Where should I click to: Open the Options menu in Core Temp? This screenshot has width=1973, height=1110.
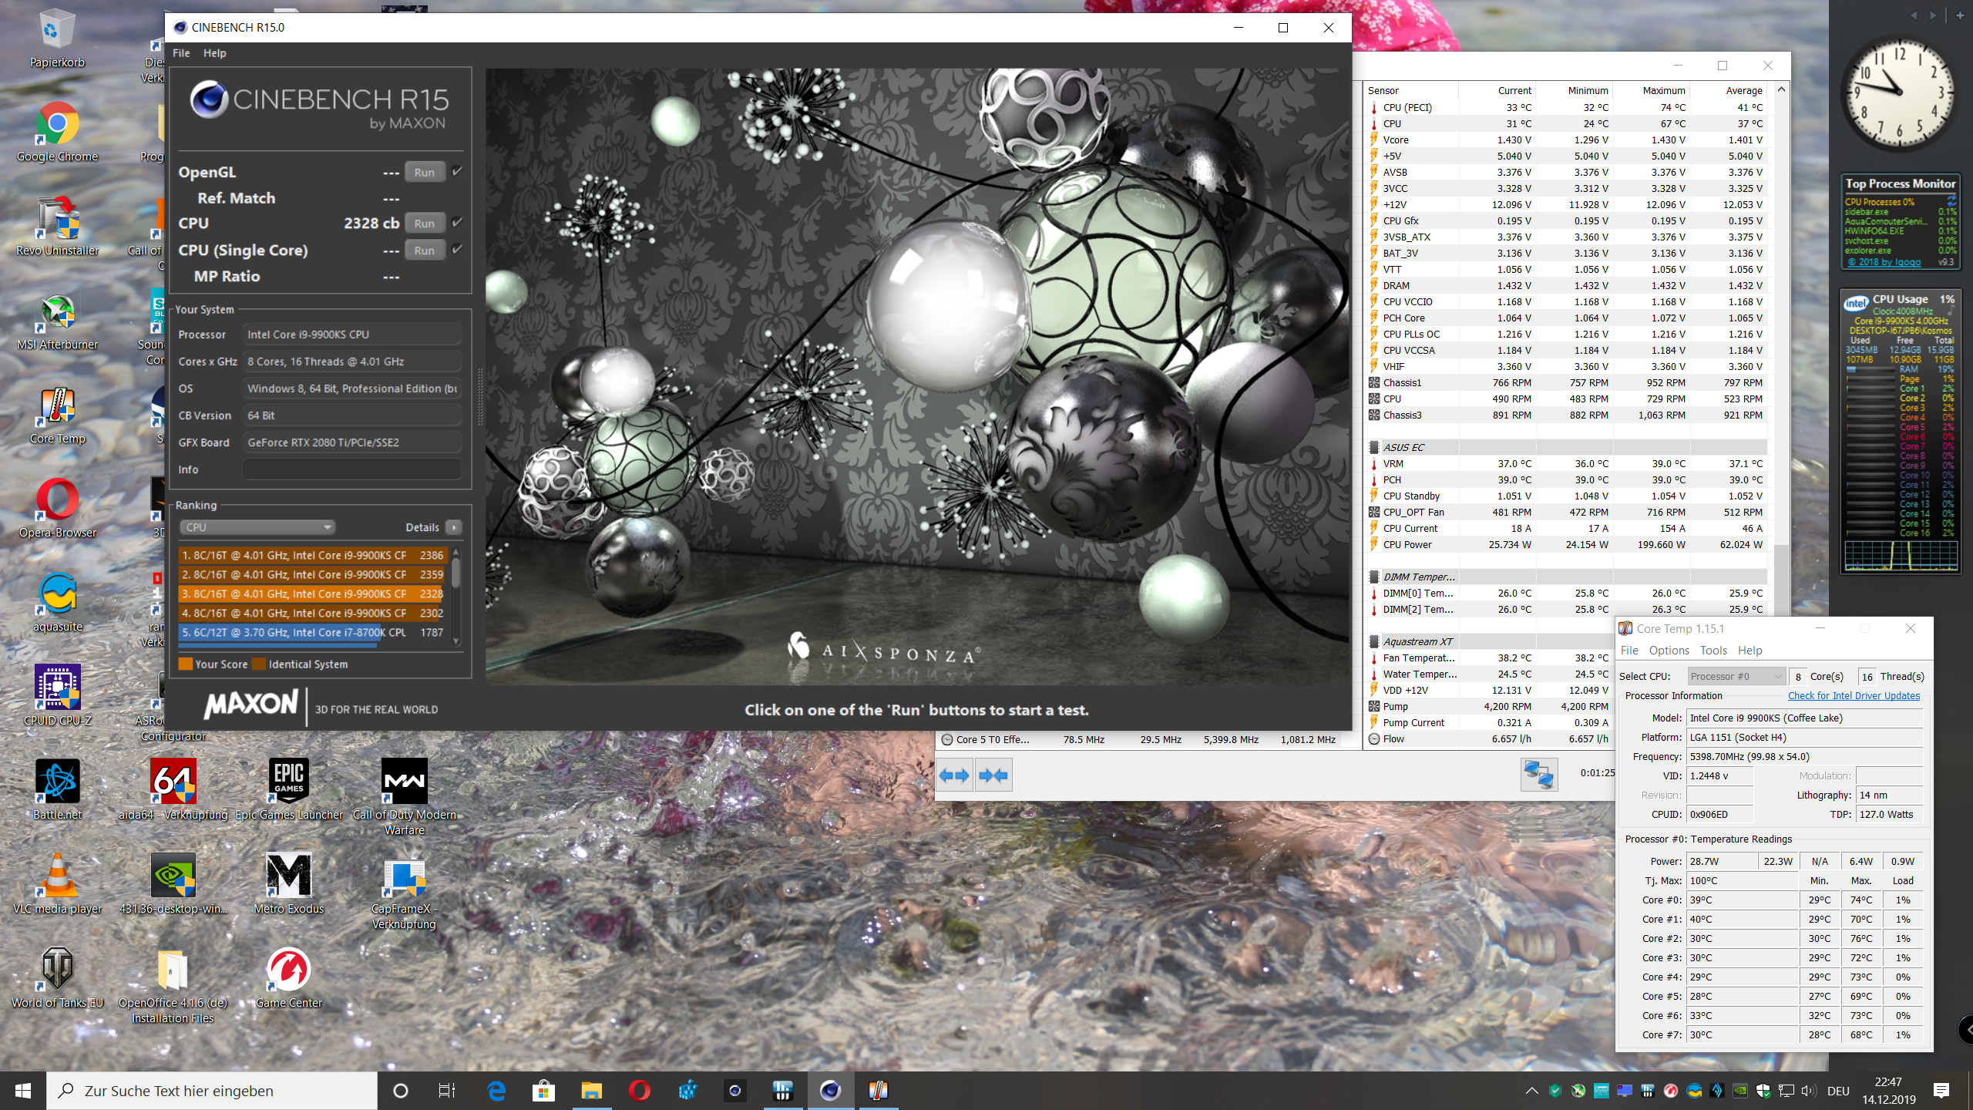click(x=1669, y=650)
